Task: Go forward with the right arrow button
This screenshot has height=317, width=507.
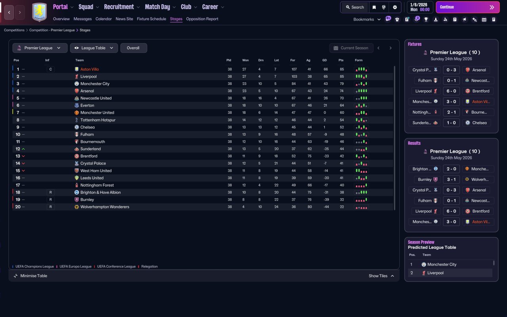Action: [20, 12]
